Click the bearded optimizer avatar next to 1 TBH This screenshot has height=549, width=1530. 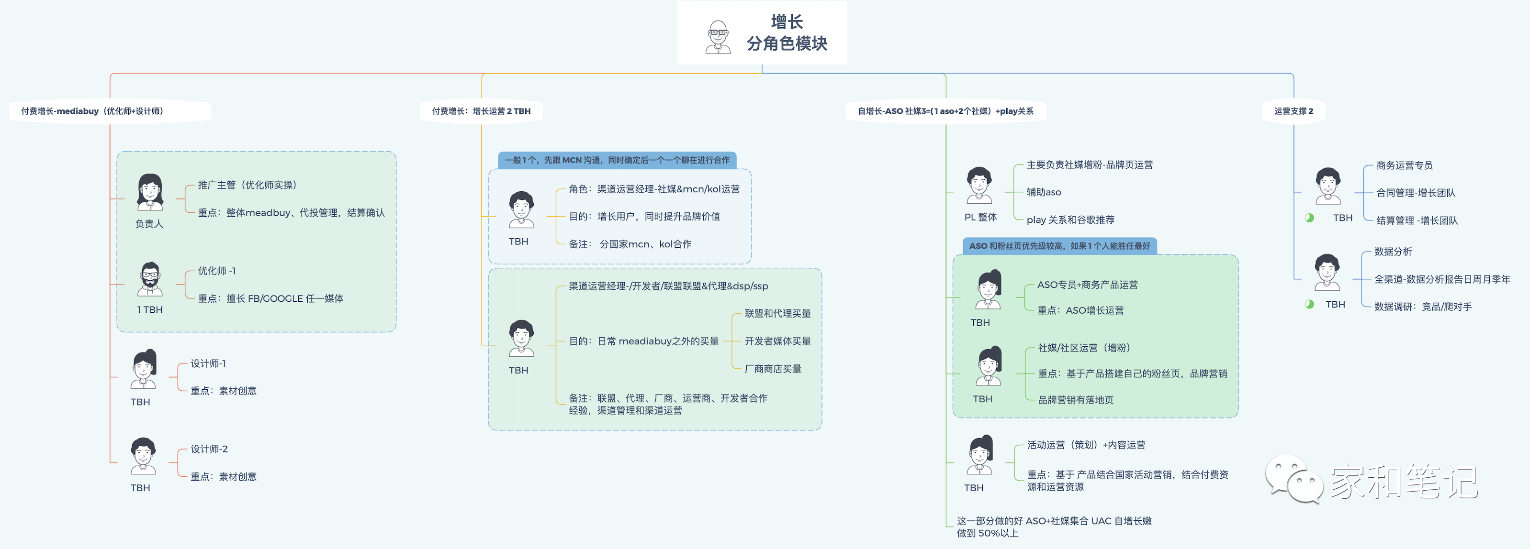point(150,279)
